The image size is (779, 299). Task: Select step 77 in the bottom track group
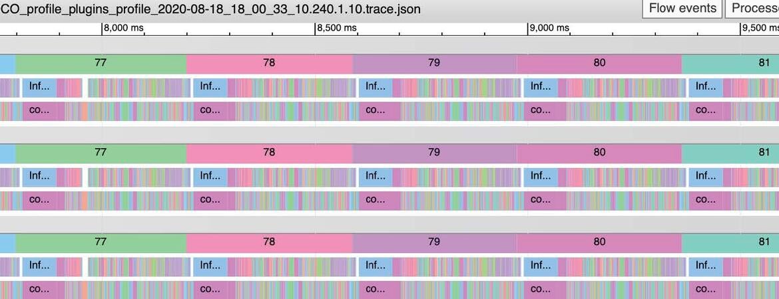[101, 243]
